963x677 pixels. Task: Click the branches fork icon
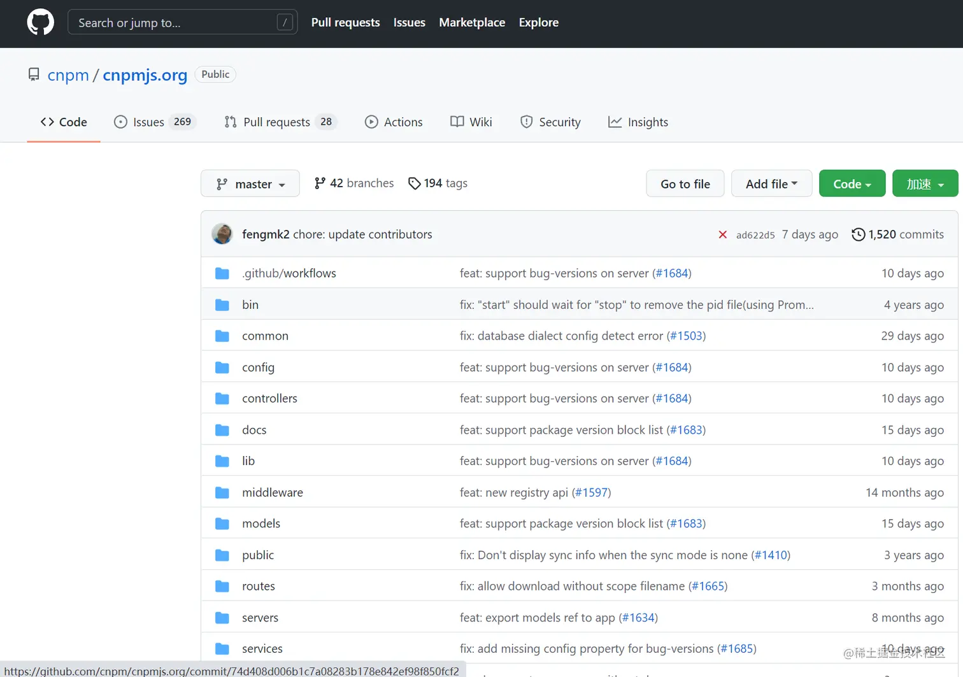pos(320,183)
